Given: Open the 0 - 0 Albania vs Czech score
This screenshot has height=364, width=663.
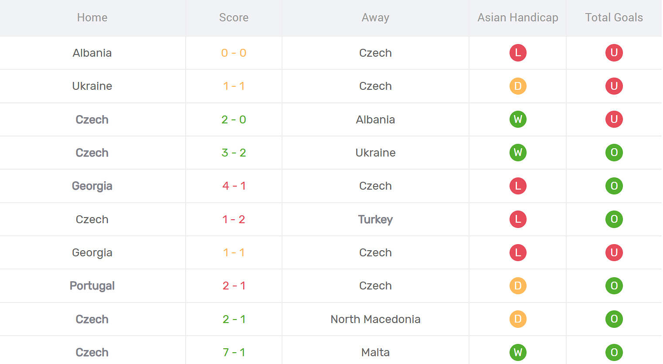Looking at the screenshot, I should (x=234, y=53).
